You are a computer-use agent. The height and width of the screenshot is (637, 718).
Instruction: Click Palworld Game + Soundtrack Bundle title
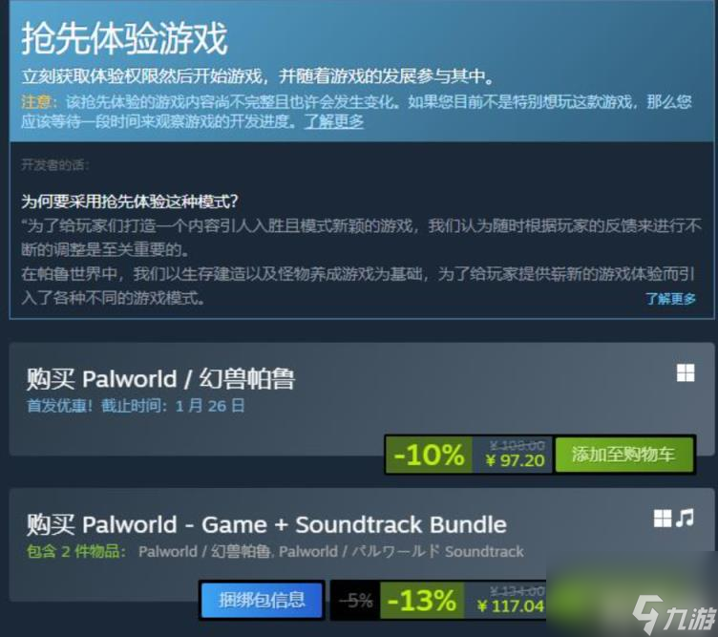[266, 524]
